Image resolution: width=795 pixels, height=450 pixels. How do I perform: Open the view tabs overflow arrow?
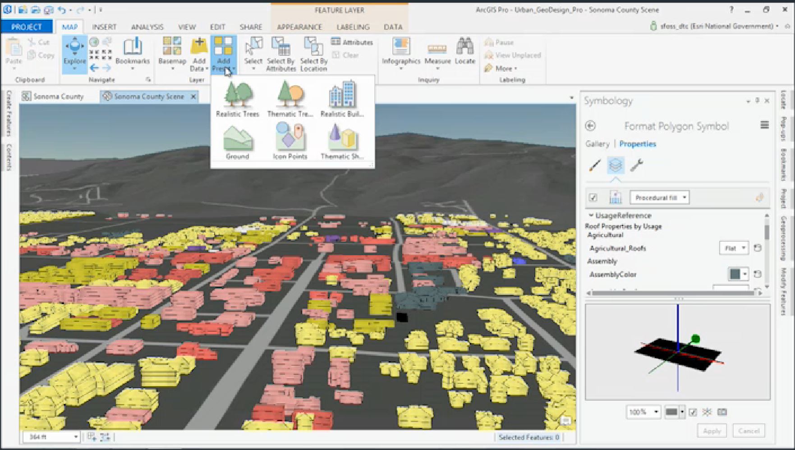point(572,97)
